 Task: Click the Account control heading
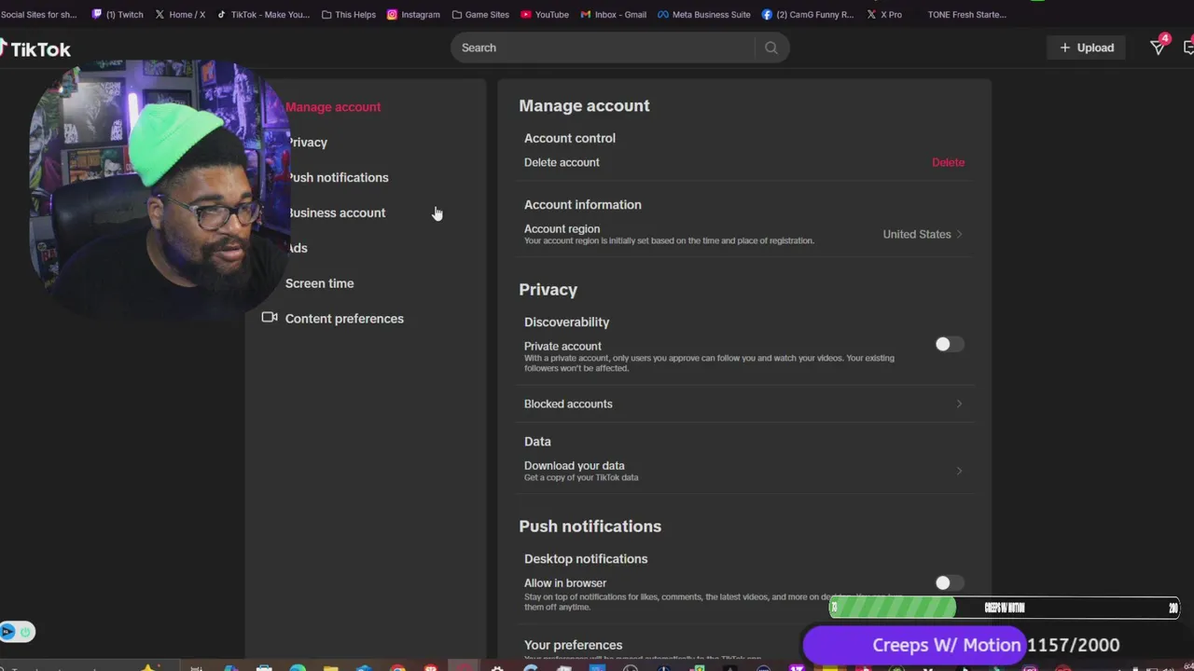[x=569, y=138]
